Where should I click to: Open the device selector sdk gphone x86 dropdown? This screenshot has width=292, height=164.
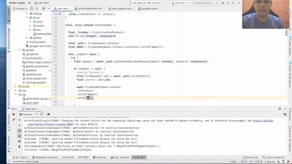(x=146, y=3)
